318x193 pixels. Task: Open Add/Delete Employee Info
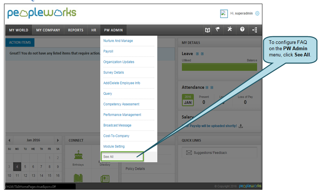point(122,83)
